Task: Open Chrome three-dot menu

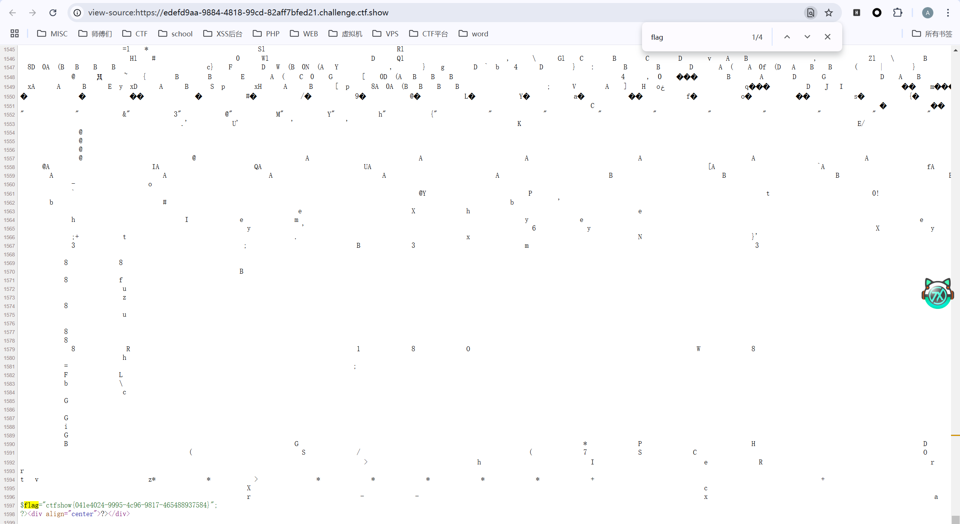Action: click(948, 13)
